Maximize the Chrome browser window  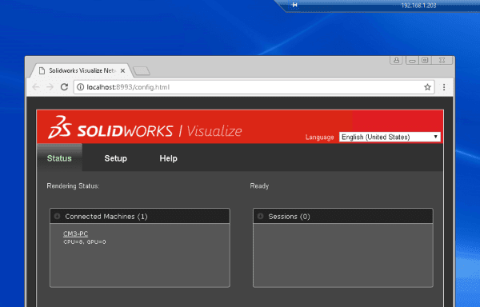click(x=425, y=60)
